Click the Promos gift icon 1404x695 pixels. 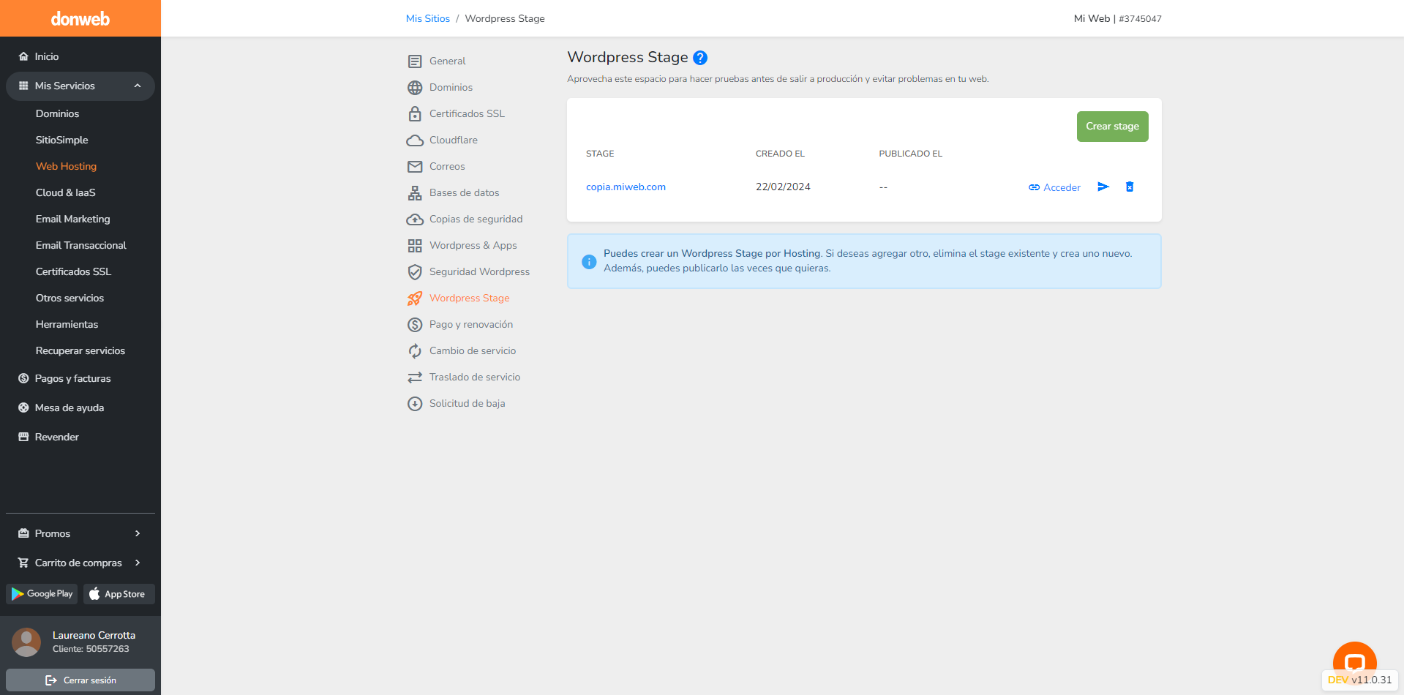pos(23,533)
